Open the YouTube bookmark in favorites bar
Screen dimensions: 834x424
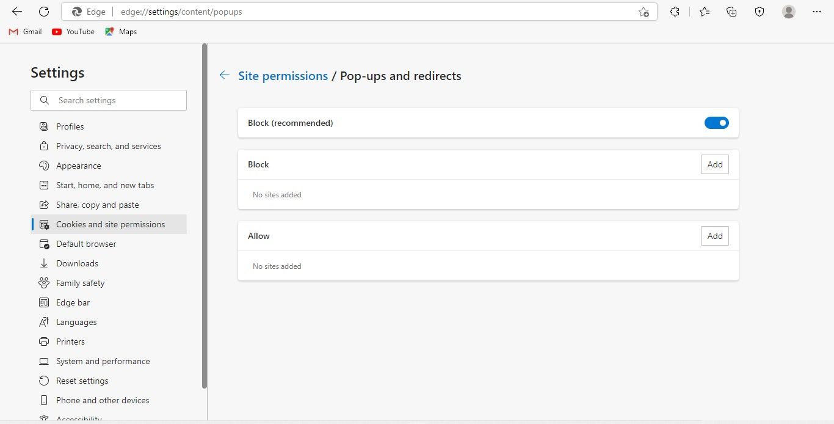tap(73, 32)
